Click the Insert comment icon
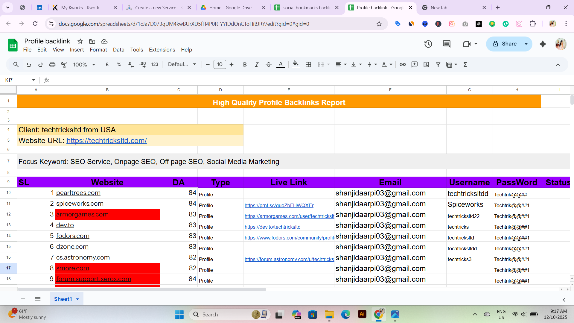 (446, 44)
